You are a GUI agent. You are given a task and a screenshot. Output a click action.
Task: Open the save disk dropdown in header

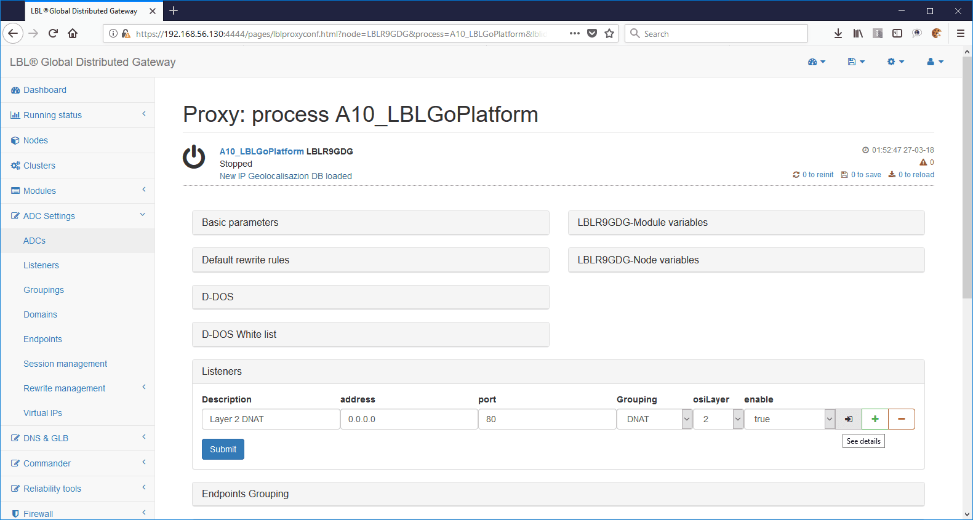coord(856,62)
